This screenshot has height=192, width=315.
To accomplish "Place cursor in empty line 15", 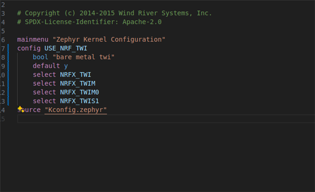I will [166, 119].
